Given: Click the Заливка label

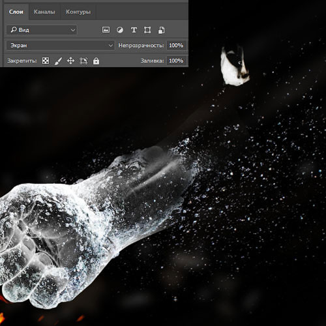Looking at the screenshot, I should 152,61.
